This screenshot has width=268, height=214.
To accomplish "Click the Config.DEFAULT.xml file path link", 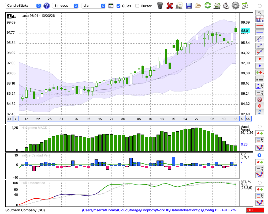I will click(x=159, y=210).
